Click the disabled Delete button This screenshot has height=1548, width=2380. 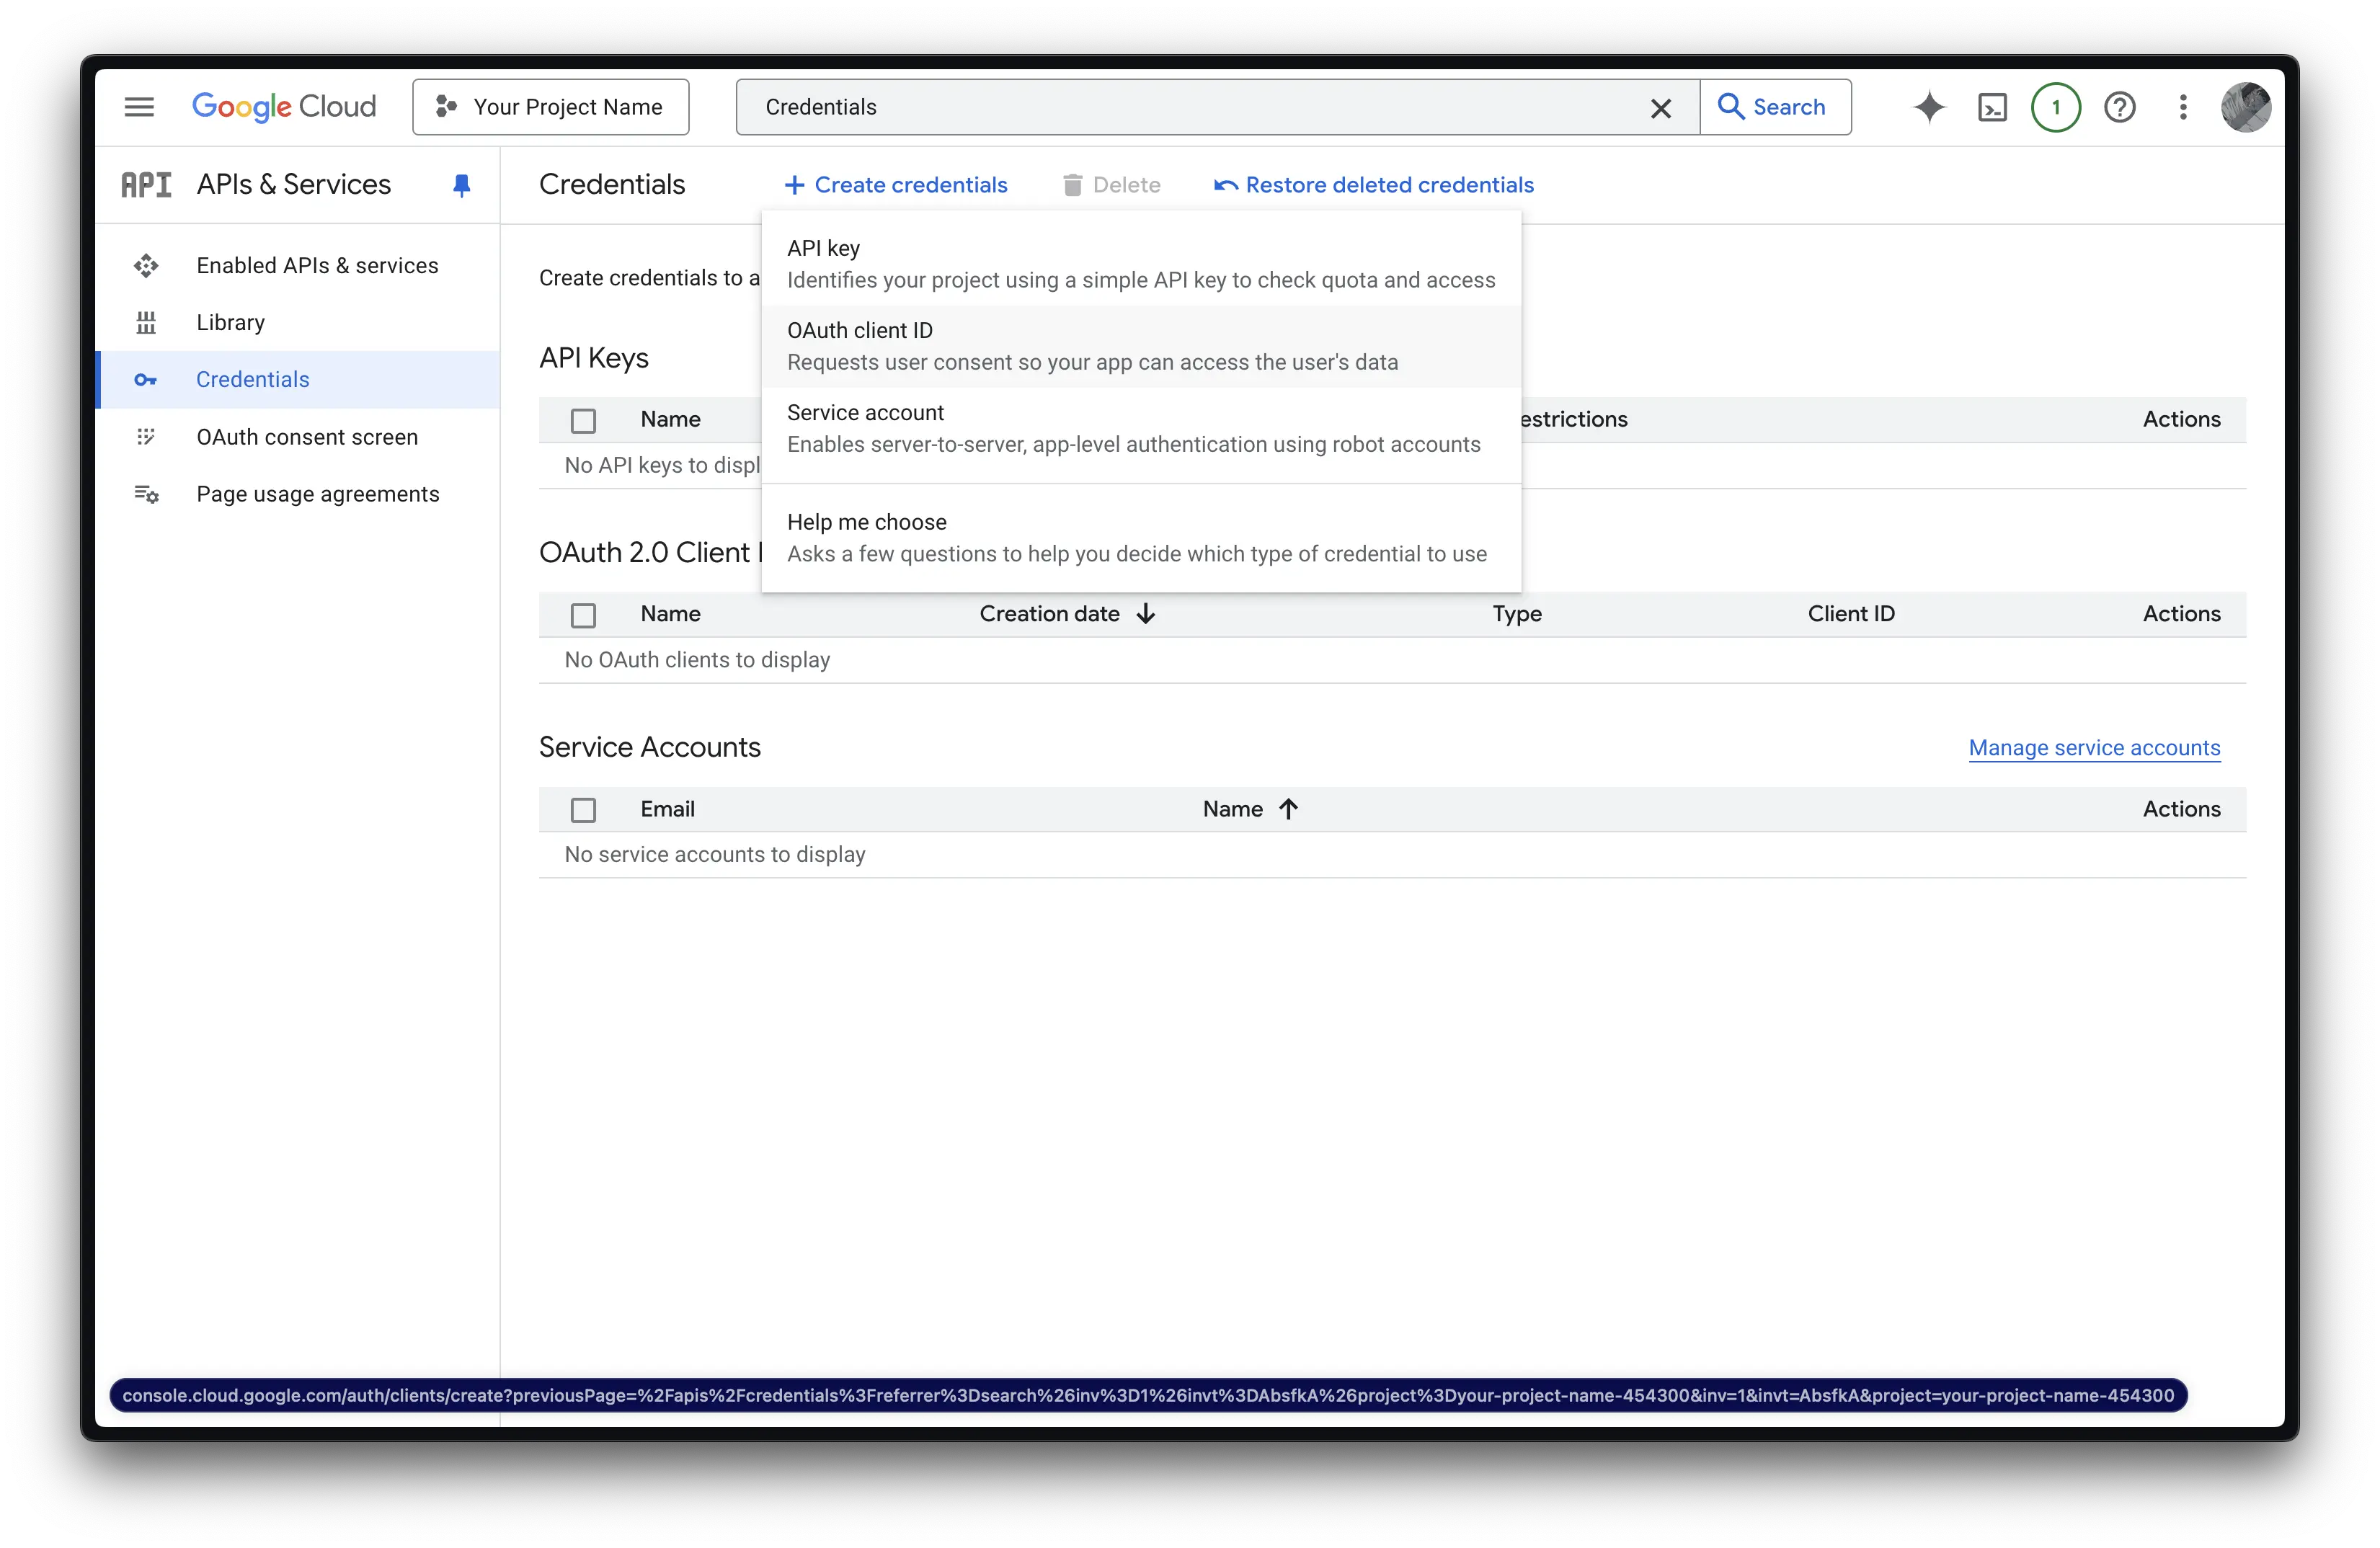1111,185
